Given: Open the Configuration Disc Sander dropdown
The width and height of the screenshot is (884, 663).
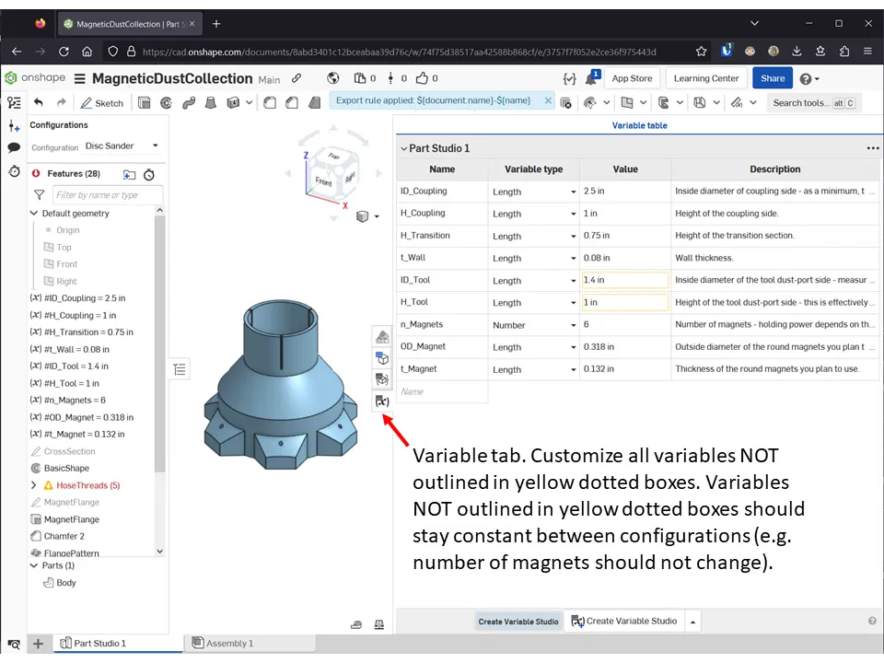Looking at the screenshot, I should (x=122, y=146).
